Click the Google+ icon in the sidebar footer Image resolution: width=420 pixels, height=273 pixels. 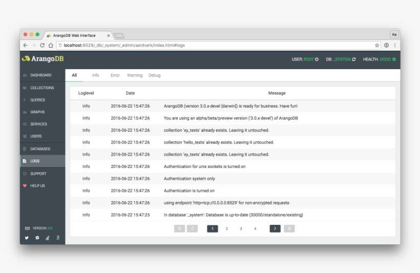[58, 238]
